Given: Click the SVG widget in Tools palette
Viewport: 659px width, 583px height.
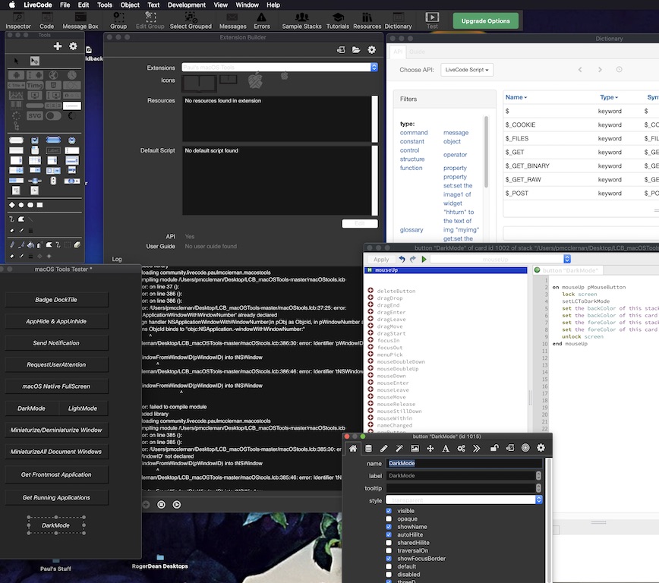Looking at the screenshot, I should click(x=34, y=116).
